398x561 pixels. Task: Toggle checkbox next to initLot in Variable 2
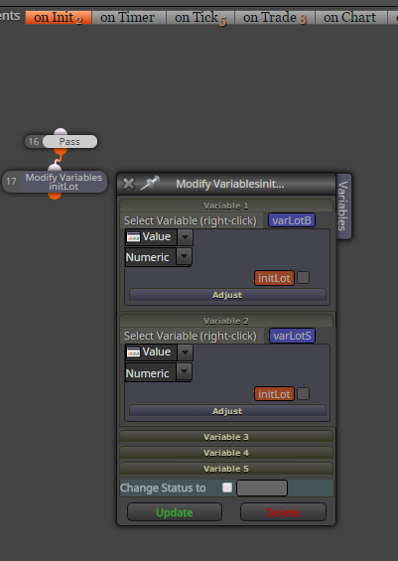tap(304, 394)
